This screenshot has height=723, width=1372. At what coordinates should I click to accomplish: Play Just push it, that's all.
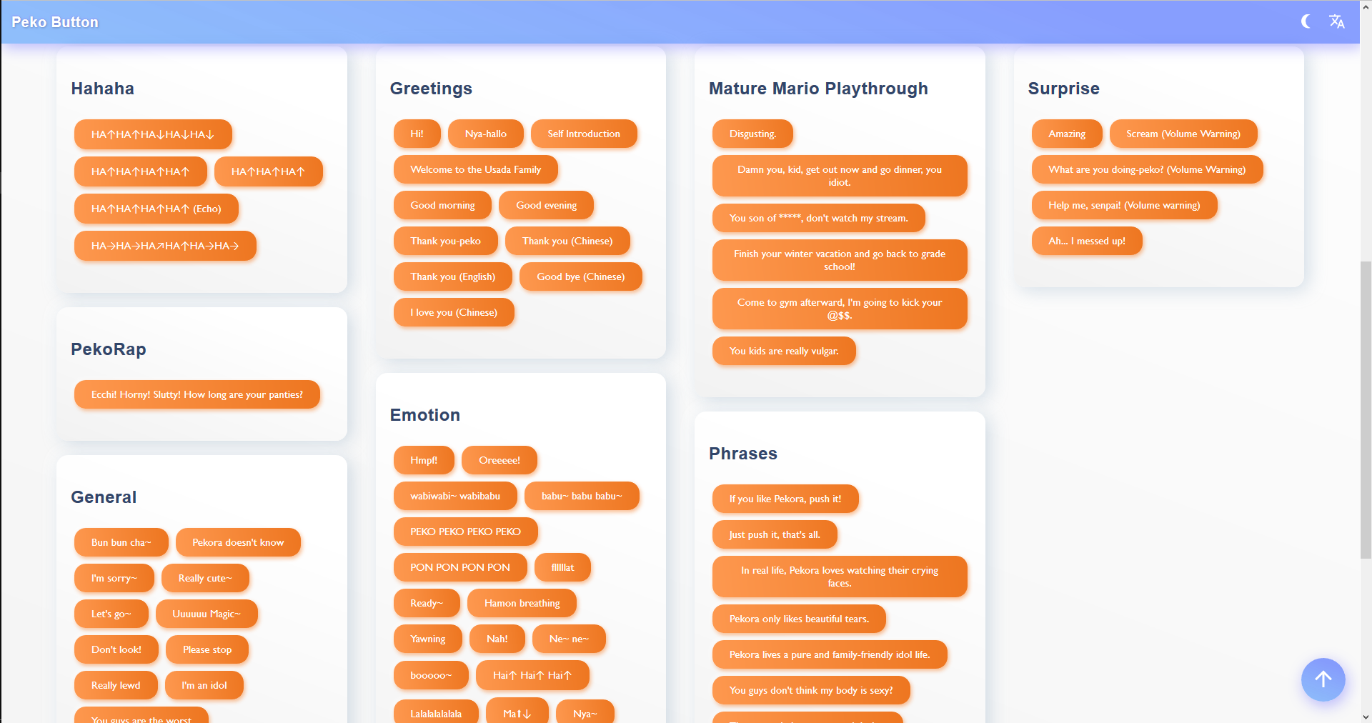click(775, 534)
